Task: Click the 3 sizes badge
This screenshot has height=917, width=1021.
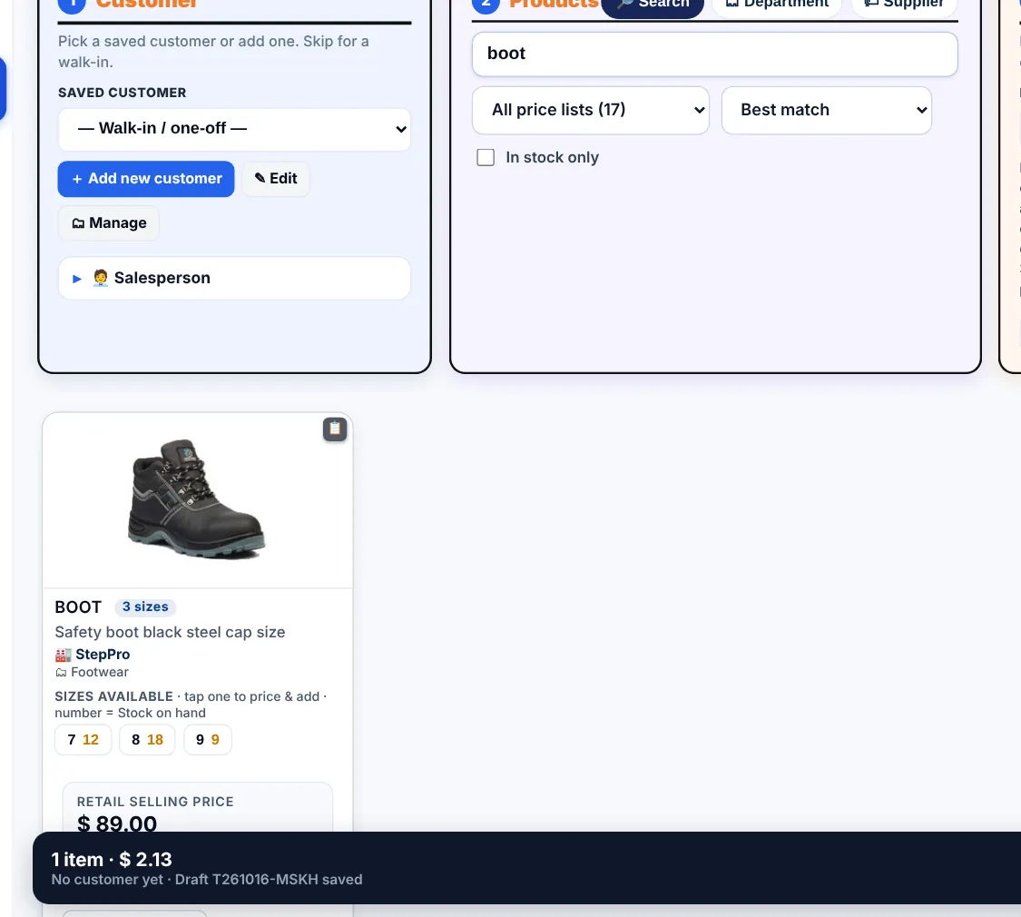Action: [145, 607]
